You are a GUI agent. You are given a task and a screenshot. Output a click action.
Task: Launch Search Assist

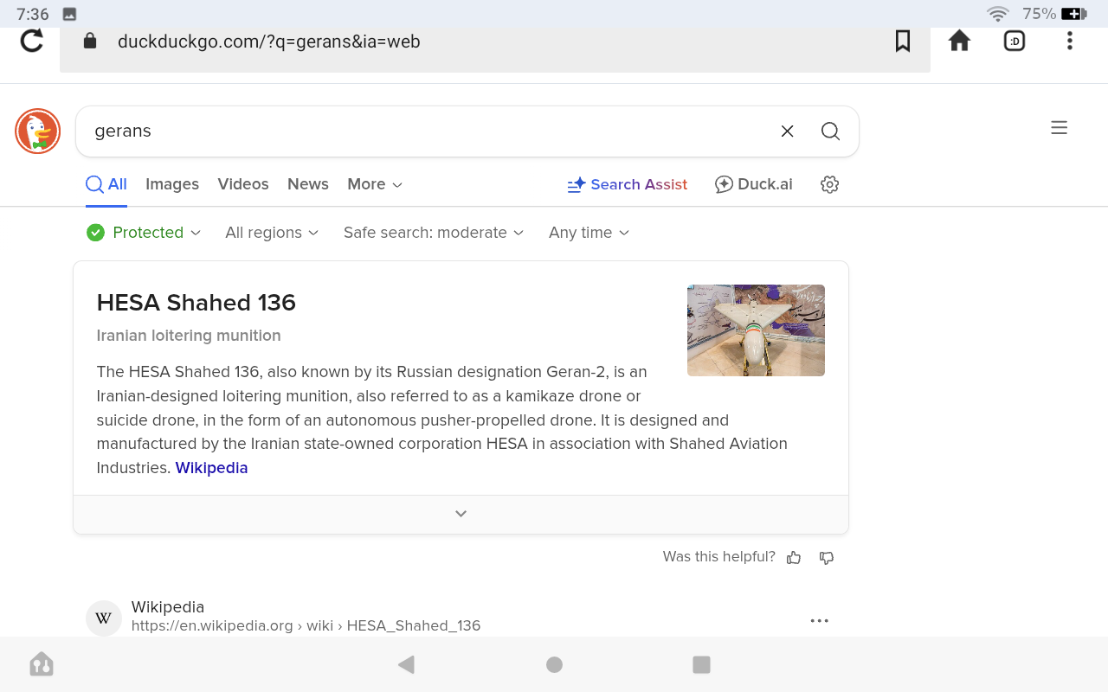(x=628, y=184)
